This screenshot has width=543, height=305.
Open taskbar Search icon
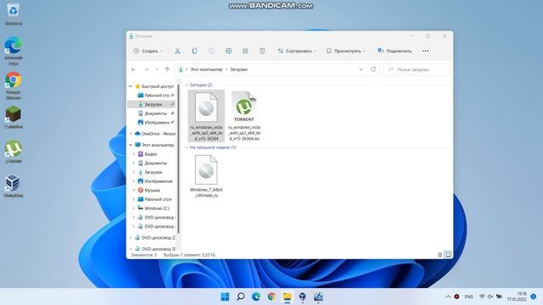tap(240, 297)
